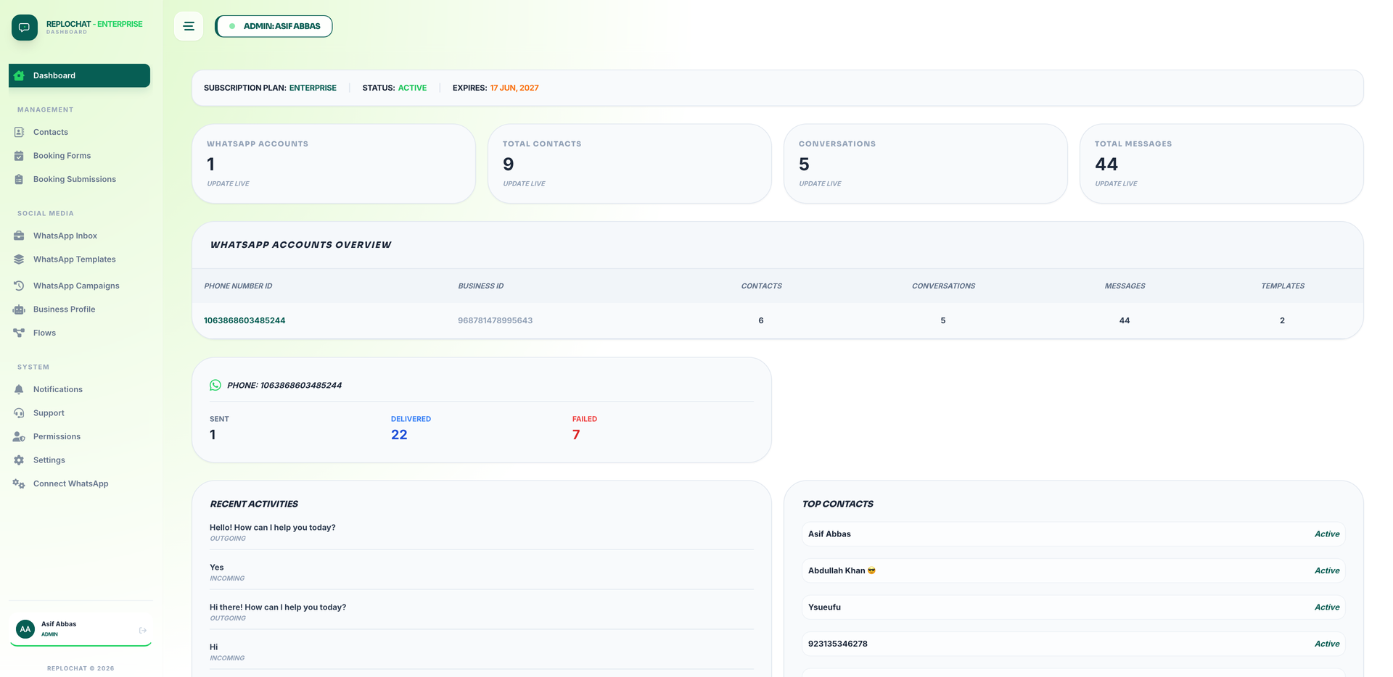Click the Business Profile icon
1393x677 pixels.
tap(19, 310)
